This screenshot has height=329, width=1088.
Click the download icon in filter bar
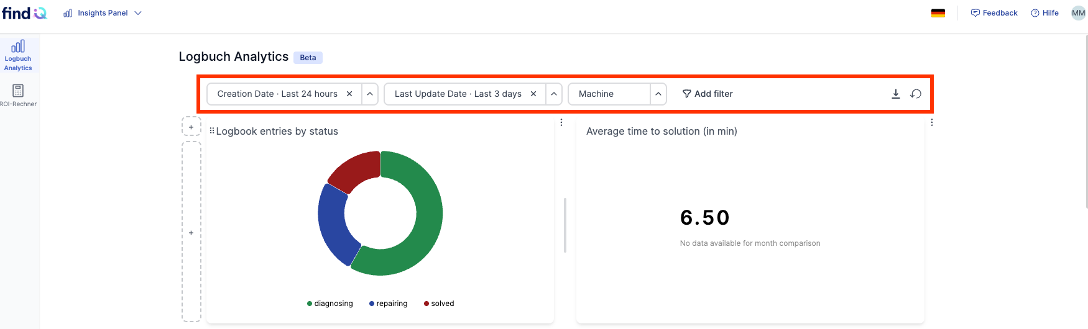[896, 94]
